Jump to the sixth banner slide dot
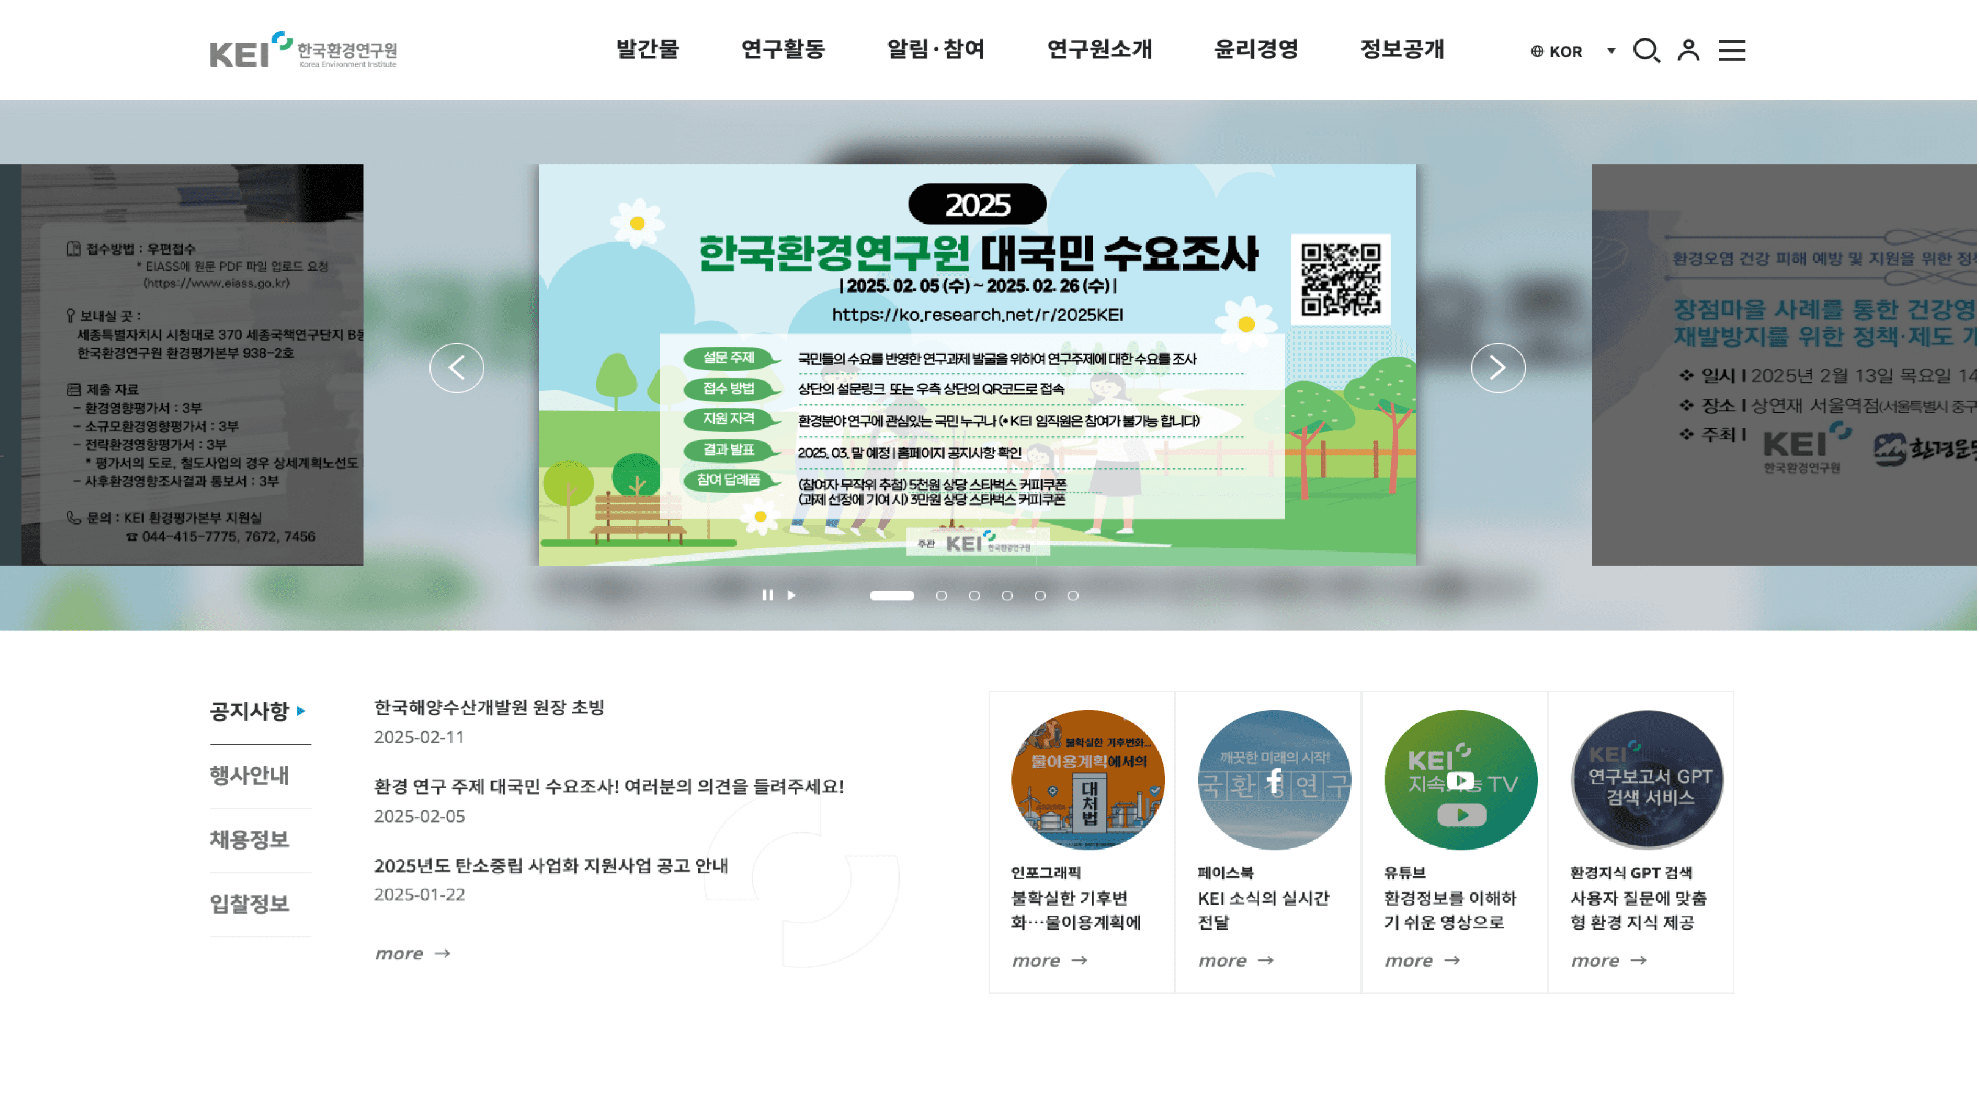This screenshot has width=1979, height=1114. coord(1073,595)
